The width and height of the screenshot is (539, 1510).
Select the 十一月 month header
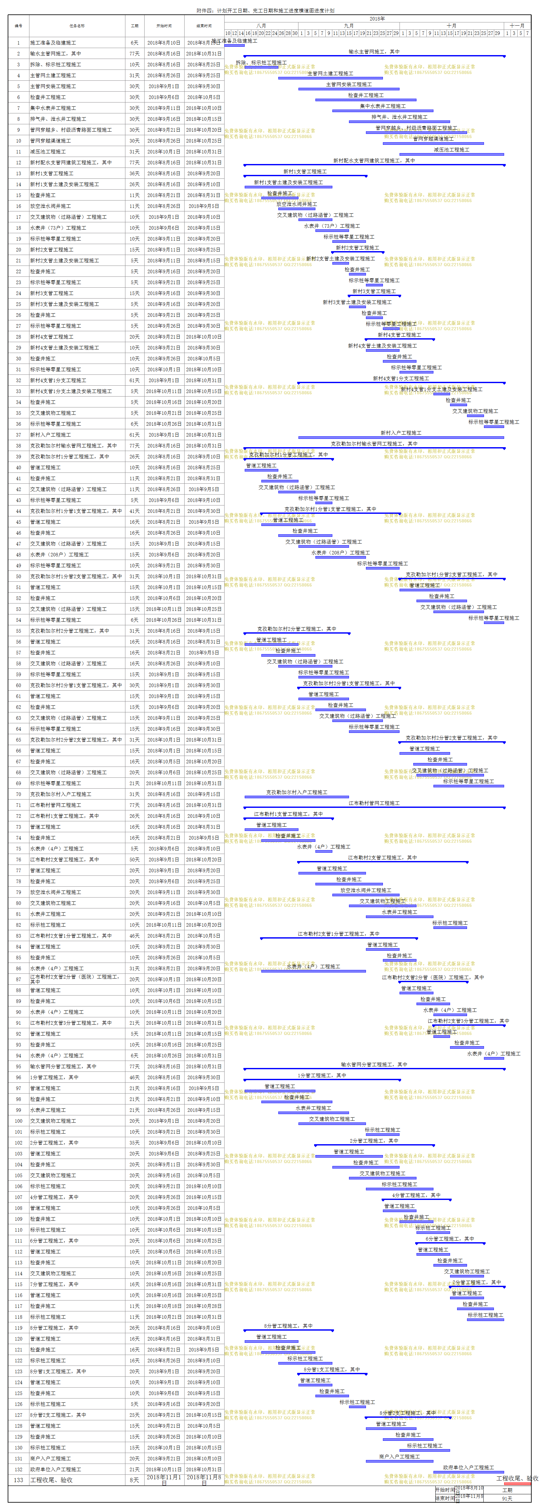(x=517, y=26)
